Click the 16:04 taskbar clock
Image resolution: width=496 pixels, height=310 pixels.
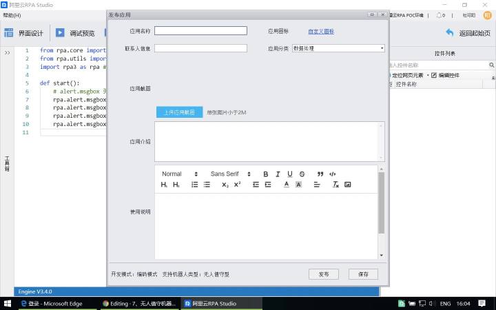click(x=463, y=304)
